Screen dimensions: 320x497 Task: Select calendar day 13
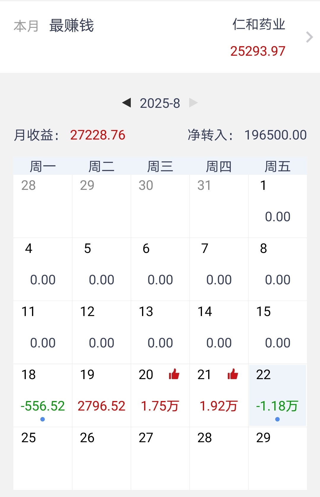[160, 332]
